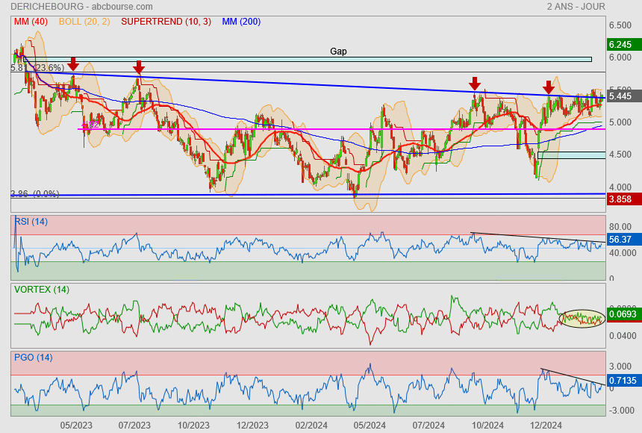Image resolution: width=642 pixels, height=433 pixels.
Task: Click the MM (40) legend label
Action: click(31, 22)
